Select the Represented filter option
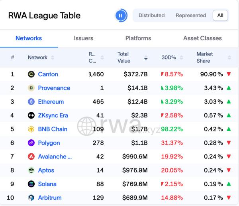239x206 pixels. click(191, 16)
